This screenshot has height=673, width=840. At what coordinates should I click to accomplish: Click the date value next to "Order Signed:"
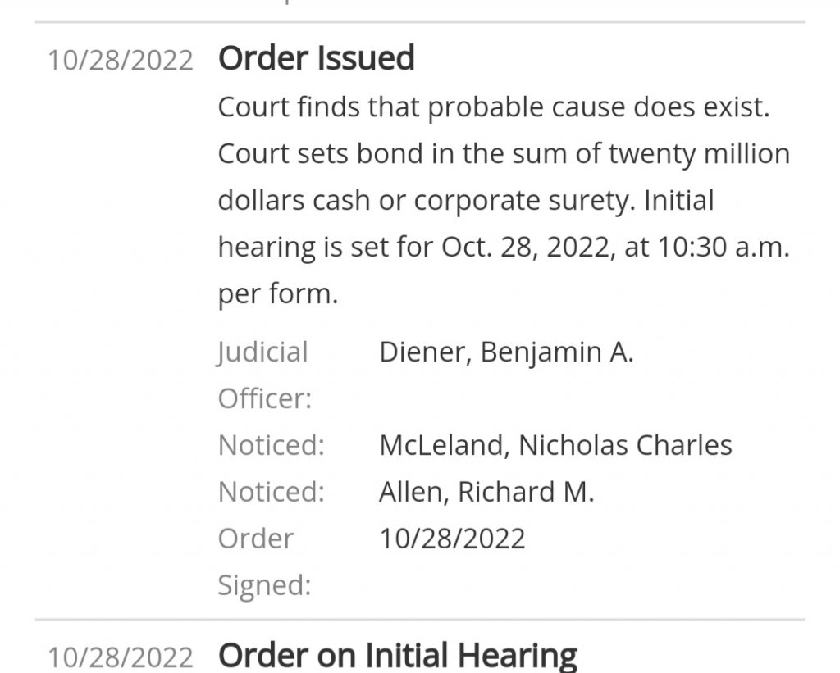pyautogui.click(x=452, y=539)
